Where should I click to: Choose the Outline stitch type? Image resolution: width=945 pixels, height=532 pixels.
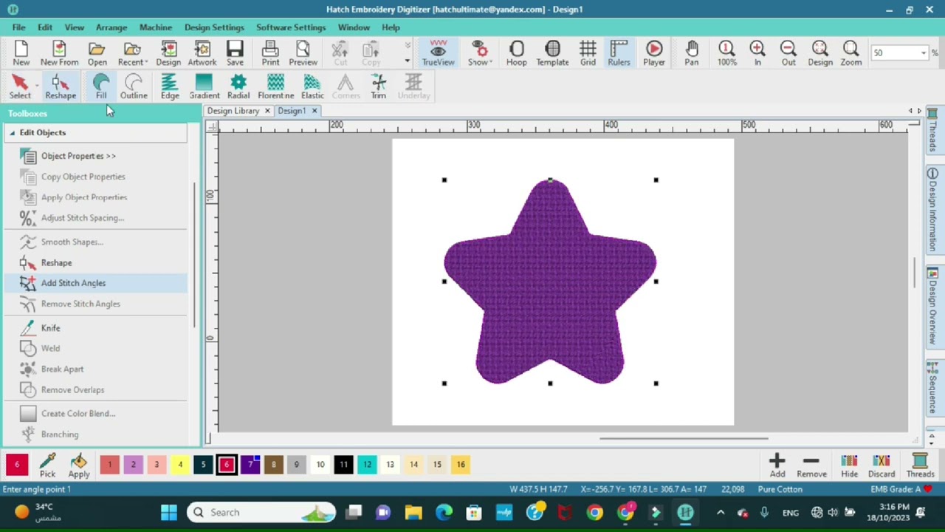point(134,86)
